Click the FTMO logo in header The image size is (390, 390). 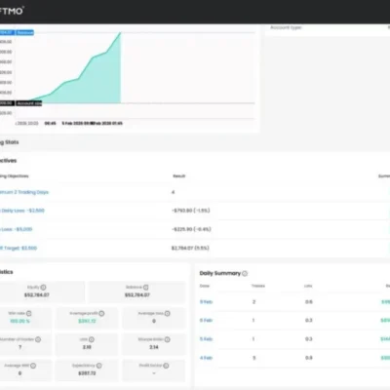tap(12, 11)
